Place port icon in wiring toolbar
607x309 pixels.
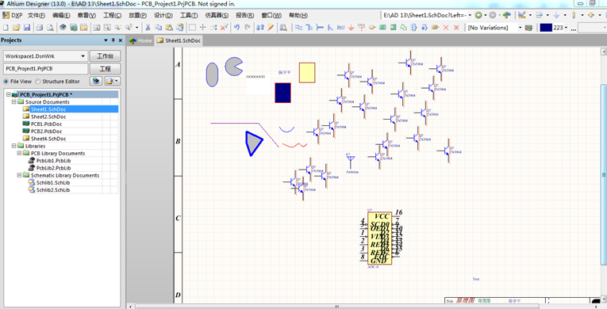point(435,28)
